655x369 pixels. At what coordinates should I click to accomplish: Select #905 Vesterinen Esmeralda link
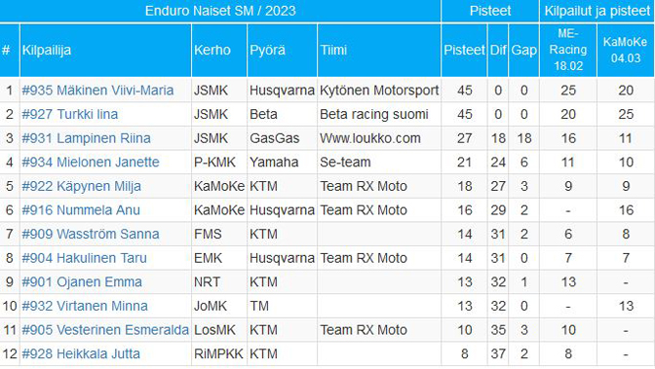tap(105, 330)
